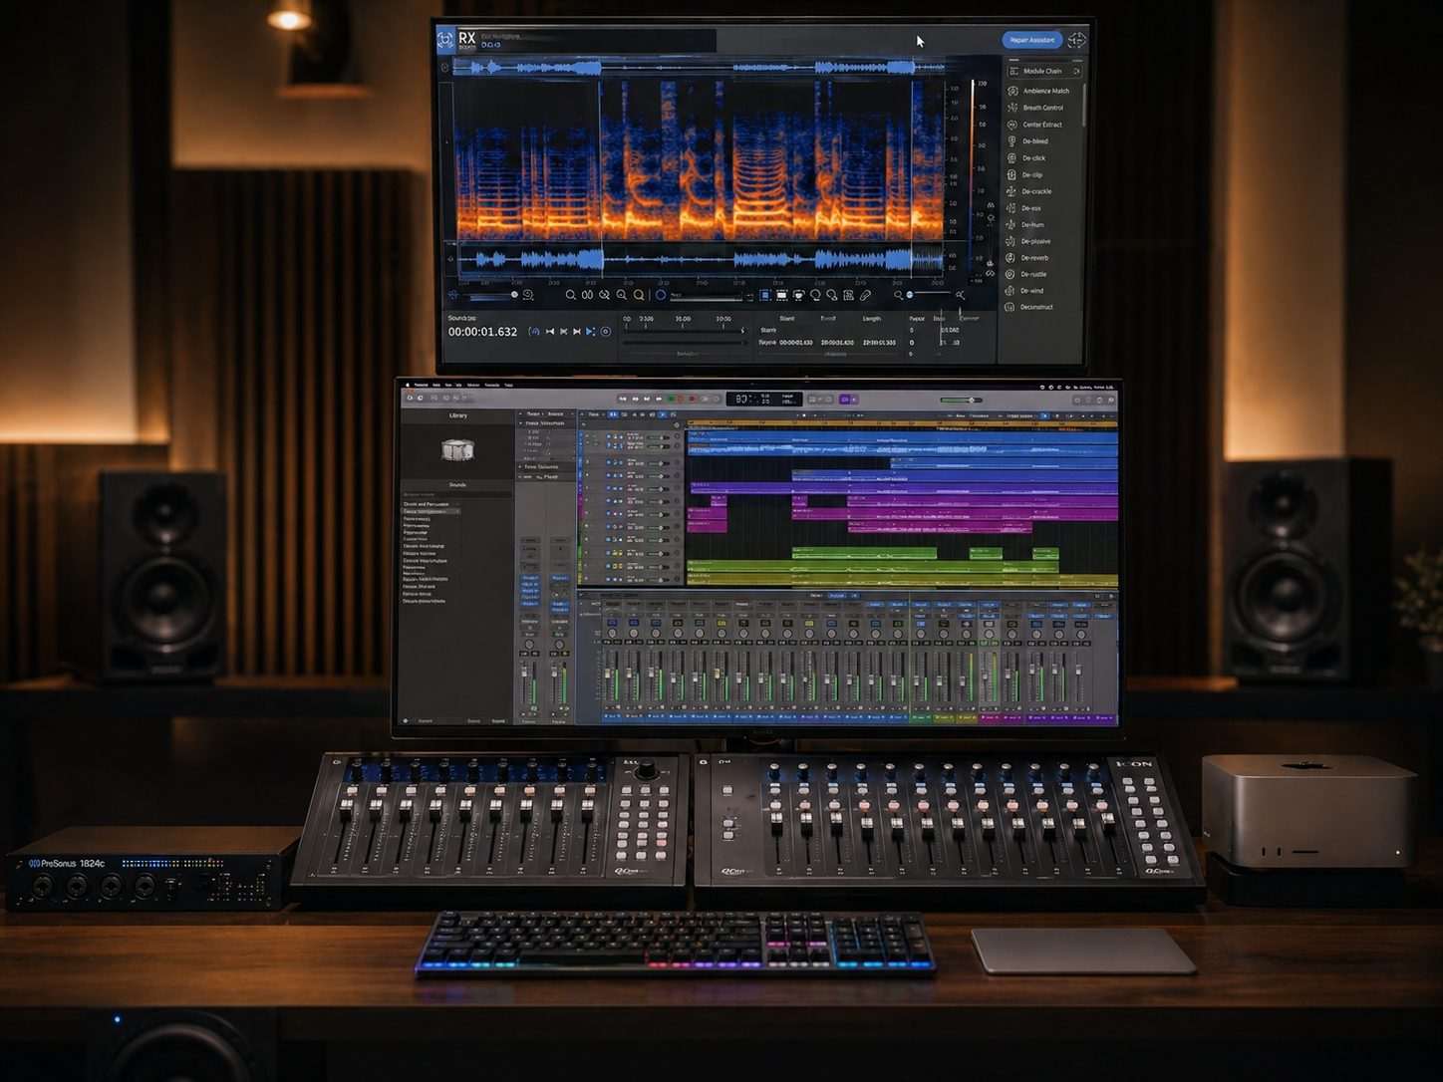Click the green master volume slider in Logic
Image resolution: width=1443 pixels, height=1082 pixels.
pyautogui.click(x=962, y=400)
